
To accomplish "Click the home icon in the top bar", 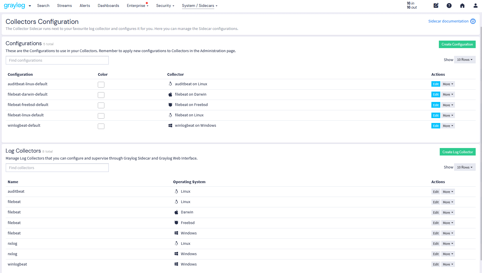I will (x=462, y=5).
